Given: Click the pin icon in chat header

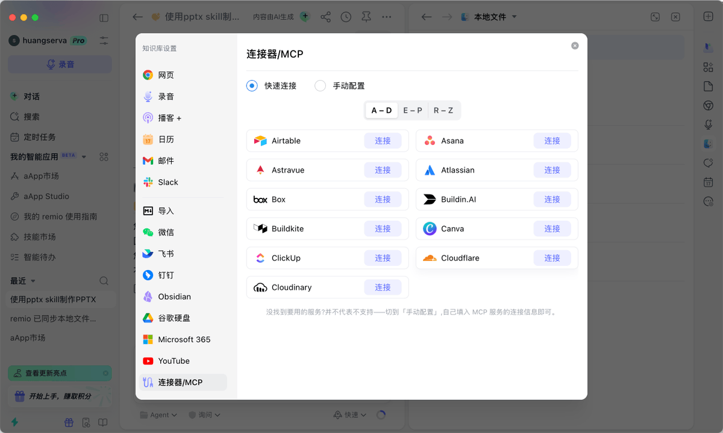Looking at the screenshot, I should [366, 17].
